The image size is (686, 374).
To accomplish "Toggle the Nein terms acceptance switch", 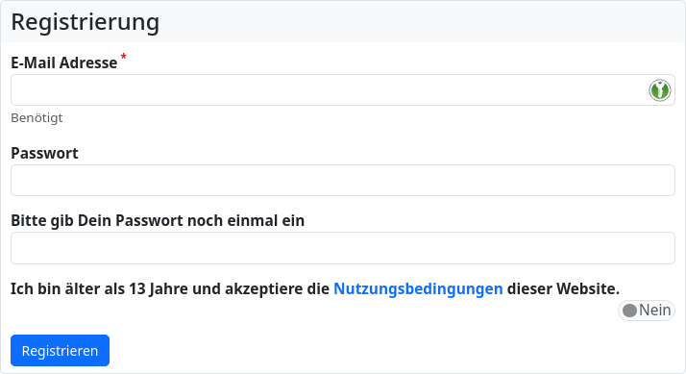I will point(647,311).
